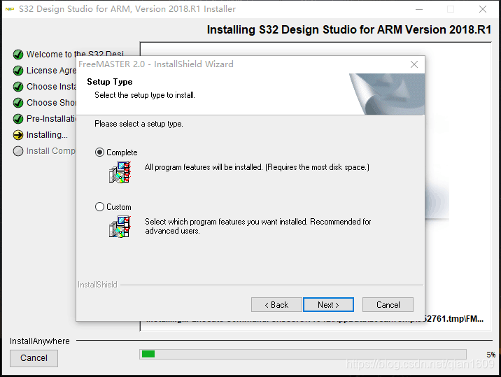The image size is (501, 377).
Task: Minimize the S32 Design Studio installer window
Action: 418,9
